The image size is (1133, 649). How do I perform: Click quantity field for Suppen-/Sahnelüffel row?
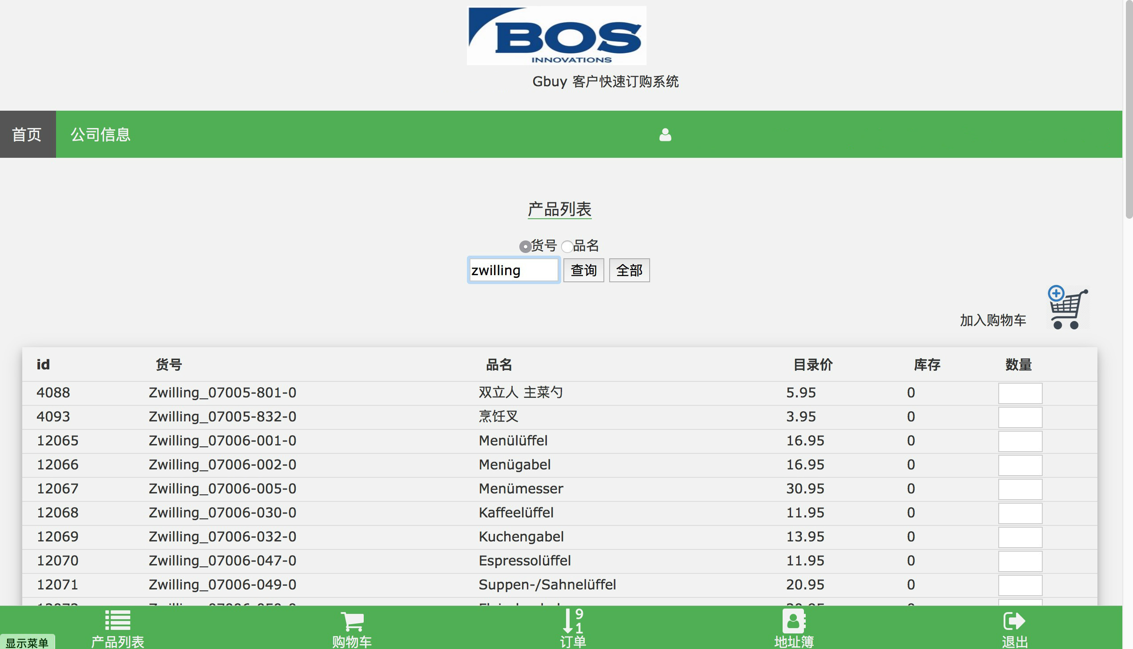tap(1020, 586)
